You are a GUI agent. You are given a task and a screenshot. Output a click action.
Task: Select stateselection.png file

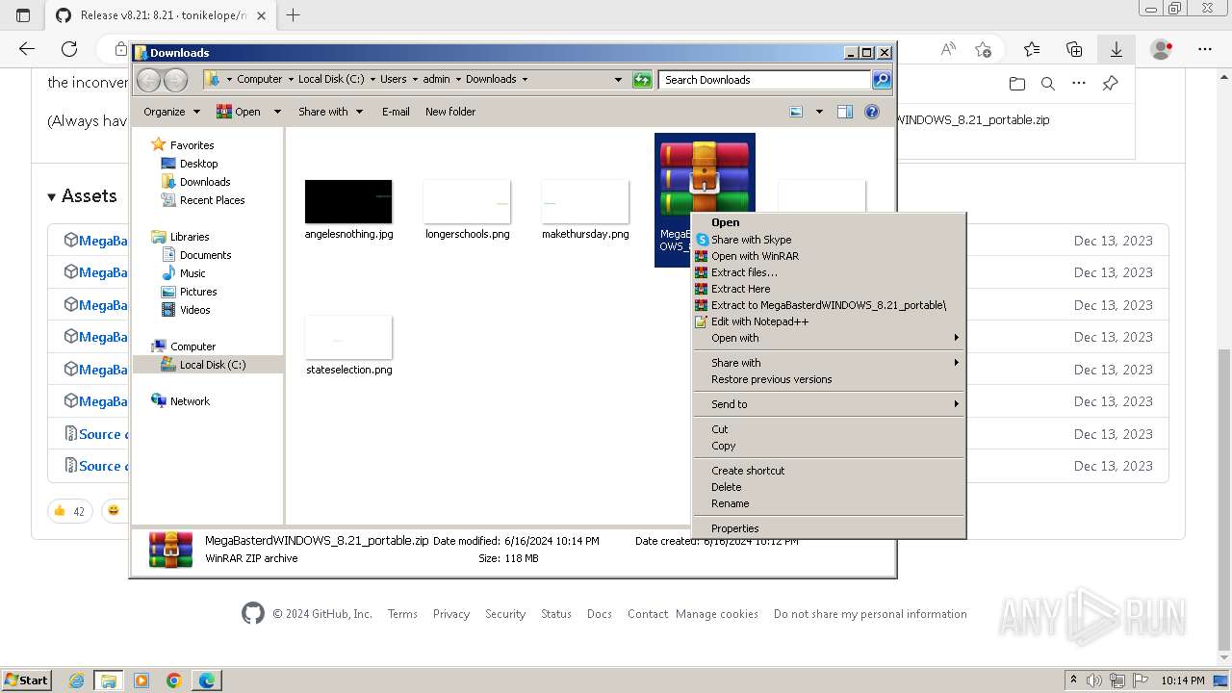348,345
